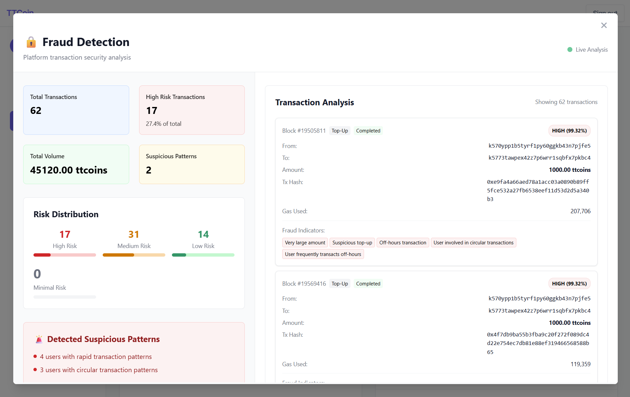
Task: Open the High Risk Transactions card
Action: (x=192, y=110)
